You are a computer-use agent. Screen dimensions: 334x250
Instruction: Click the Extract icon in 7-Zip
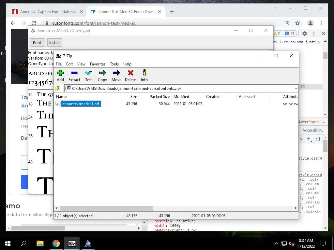coord(74,76)
